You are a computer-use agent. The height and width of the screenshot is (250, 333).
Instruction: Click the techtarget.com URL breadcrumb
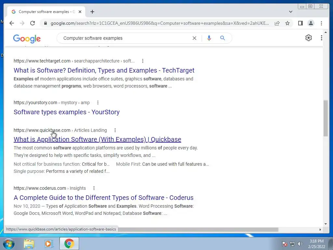74,61
